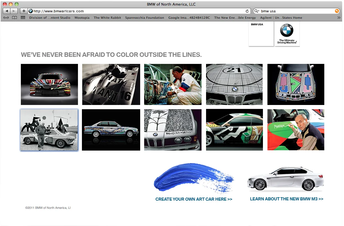344x226 pixels.
Task: Open the colorful striped race car thumbnail
Action: [49, 84]
